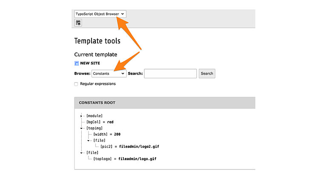Image resolution: width=327 pixels, height=181 pixels.
Task: Expand the [module] tree node
Action: point(81,116)
